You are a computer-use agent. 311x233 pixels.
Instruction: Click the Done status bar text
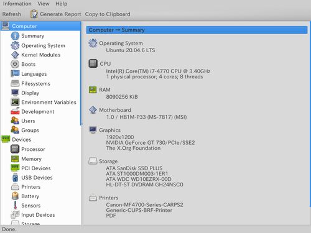[x=9, y=229]
